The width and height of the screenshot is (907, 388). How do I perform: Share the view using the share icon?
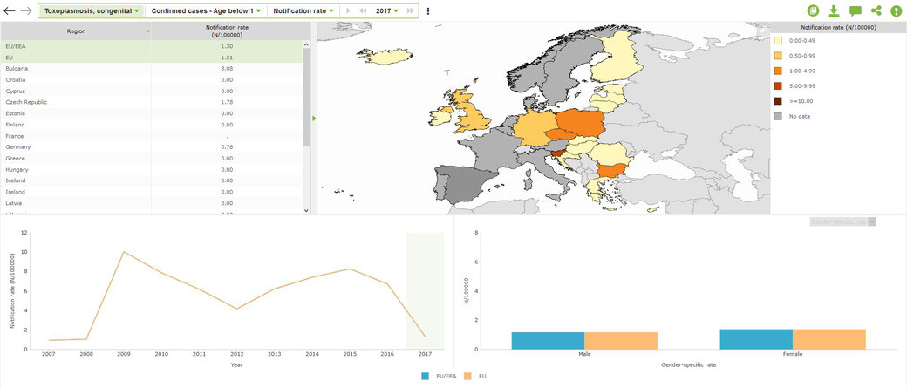pyautogui.click(x=876, y=11)
